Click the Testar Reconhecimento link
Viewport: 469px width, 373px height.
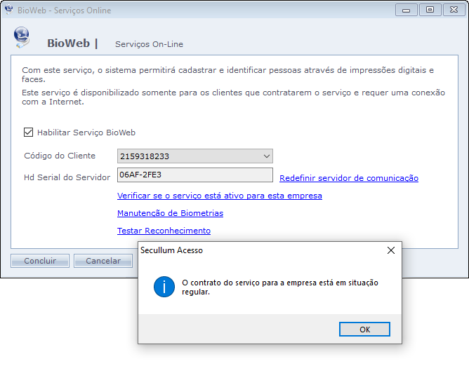164,231
